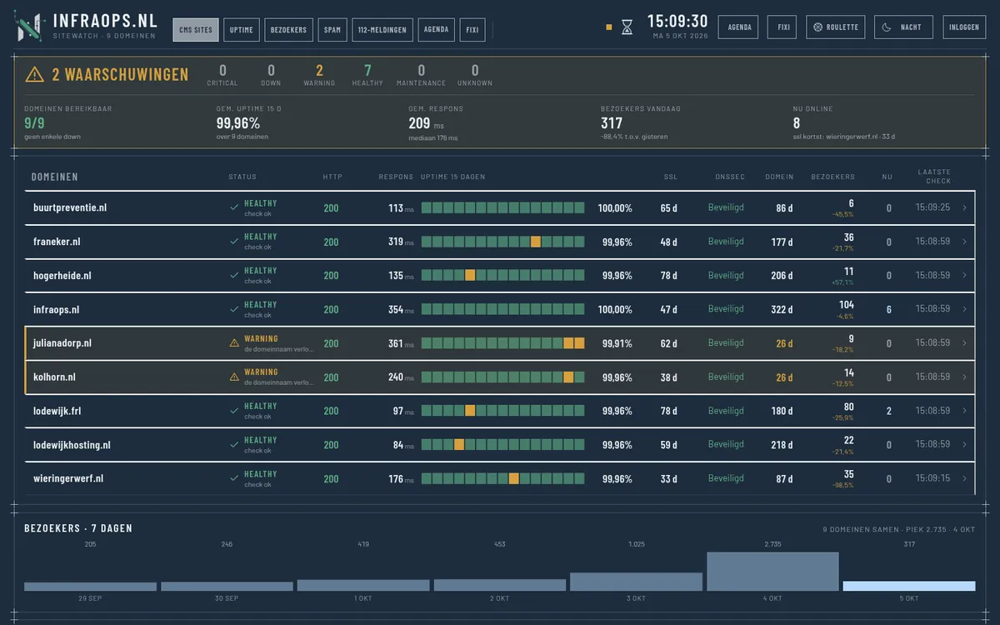Screen dimensions: 1000x625
Task: Expand the lodewijk.frl row chevron
Action: (x=964, y=411)
